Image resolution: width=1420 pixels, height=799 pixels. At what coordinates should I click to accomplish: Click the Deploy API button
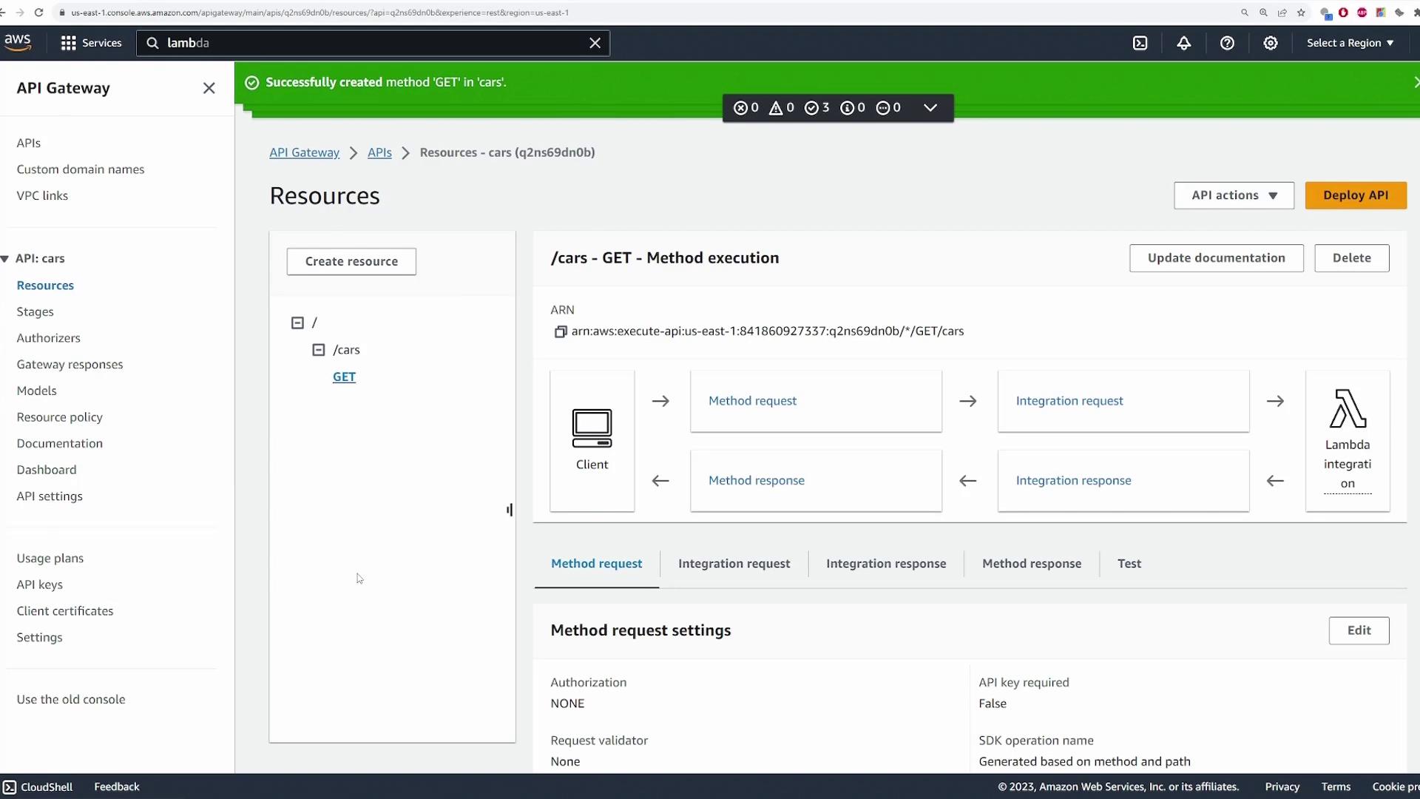click(1355, 195)
